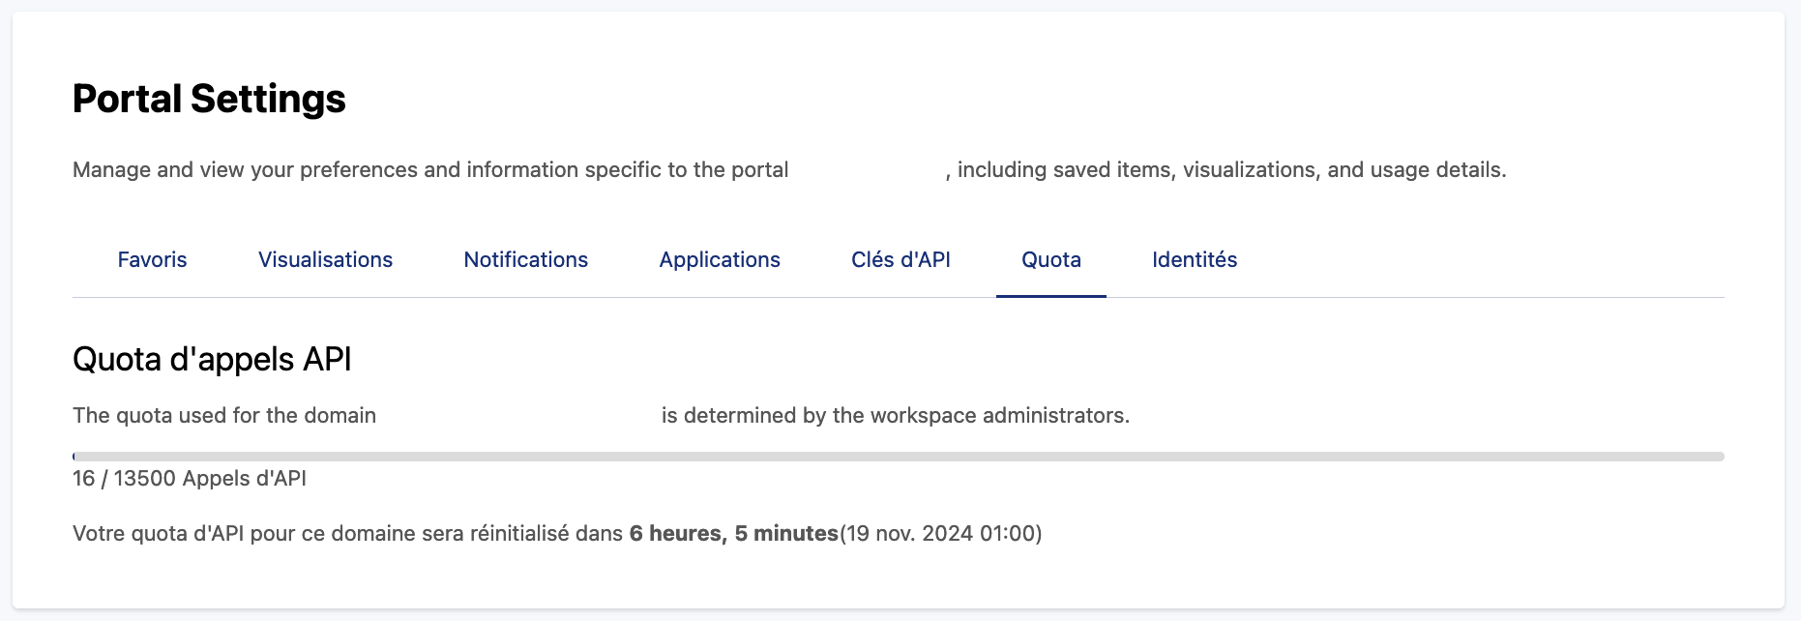Open the Favoris tab
1801x621 pixels.
[152, 259]
